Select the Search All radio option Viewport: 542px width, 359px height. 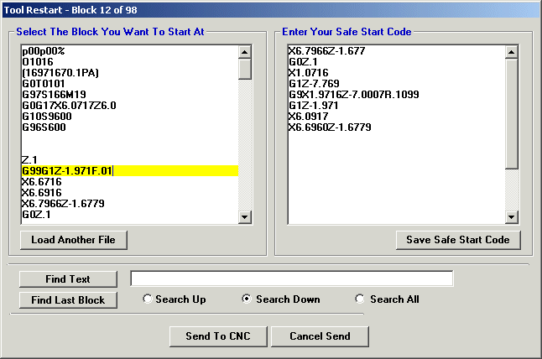[387, 299]
